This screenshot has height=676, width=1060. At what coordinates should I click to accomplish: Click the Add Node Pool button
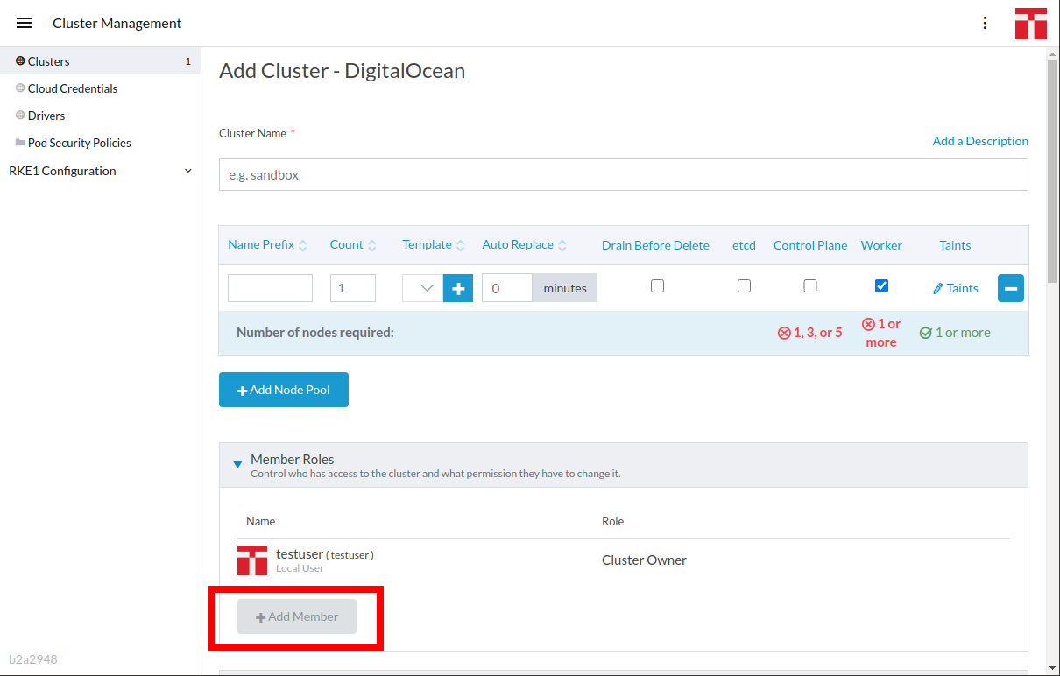tap(283, 389)
